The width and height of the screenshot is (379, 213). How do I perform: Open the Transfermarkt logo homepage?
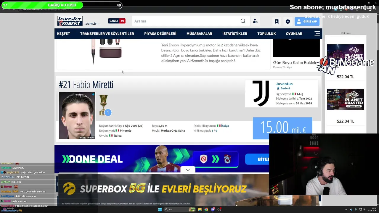[70, 21]
